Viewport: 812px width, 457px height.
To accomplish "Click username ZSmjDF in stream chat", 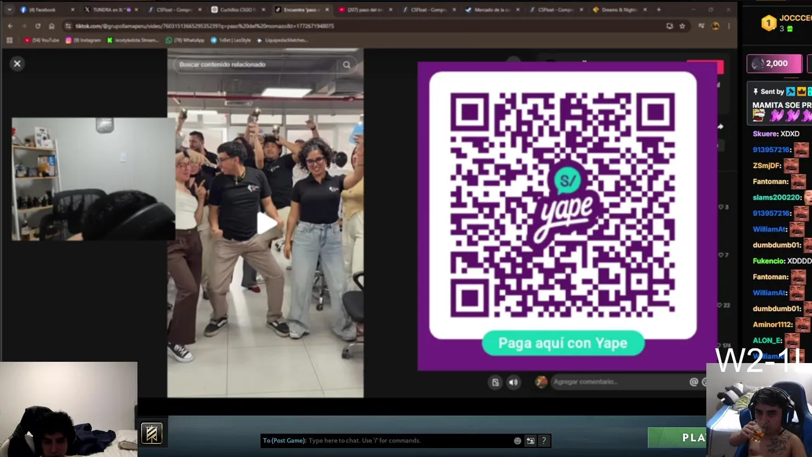I will (x=766, y=166).
